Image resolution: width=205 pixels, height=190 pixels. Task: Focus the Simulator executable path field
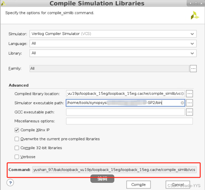click(x=125, y=103)
